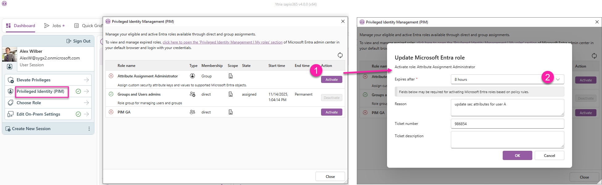The image size is (602, 185).
Task: Open the Jobs tab
Action: point(55,26)
